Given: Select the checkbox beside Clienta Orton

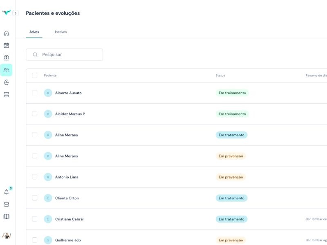Looking at the screenshot, I should tap(34, 198).
